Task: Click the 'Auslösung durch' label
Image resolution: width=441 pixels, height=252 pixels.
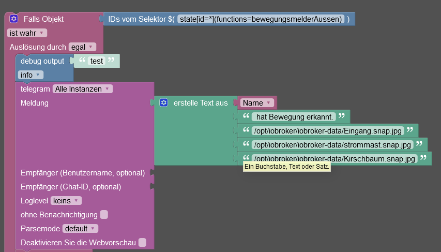Action: [38, 47]
